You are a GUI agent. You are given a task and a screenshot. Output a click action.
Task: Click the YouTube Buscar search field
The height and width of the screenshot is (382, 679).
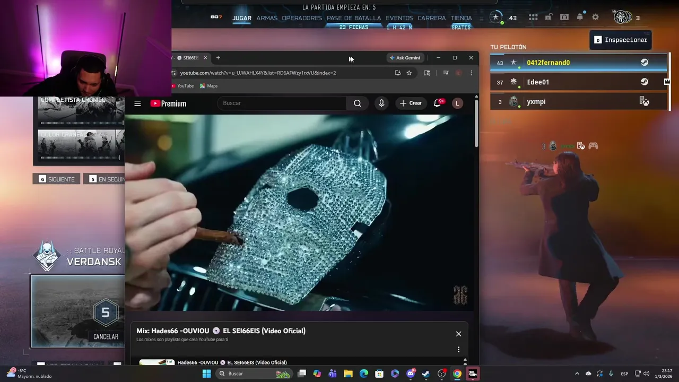click(282, 103)
